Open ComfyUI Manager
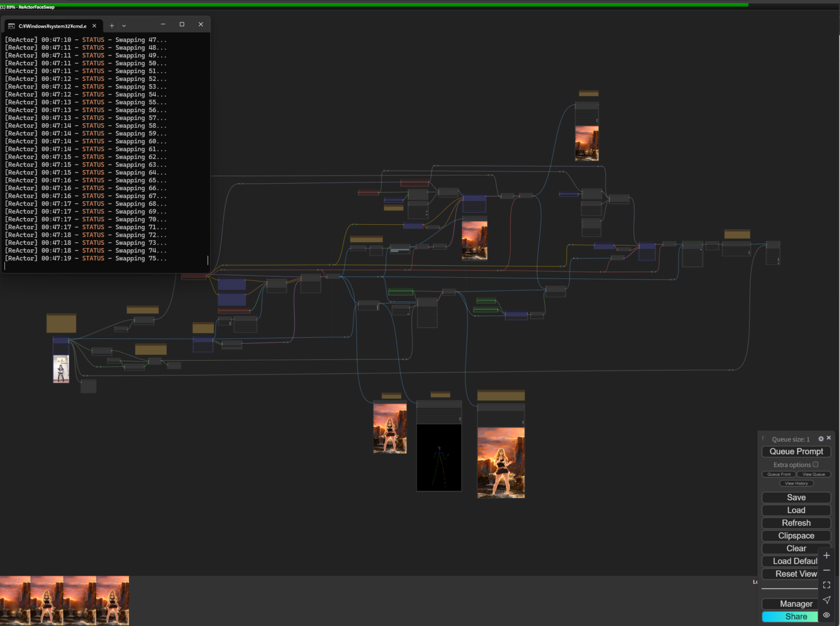 790,604
